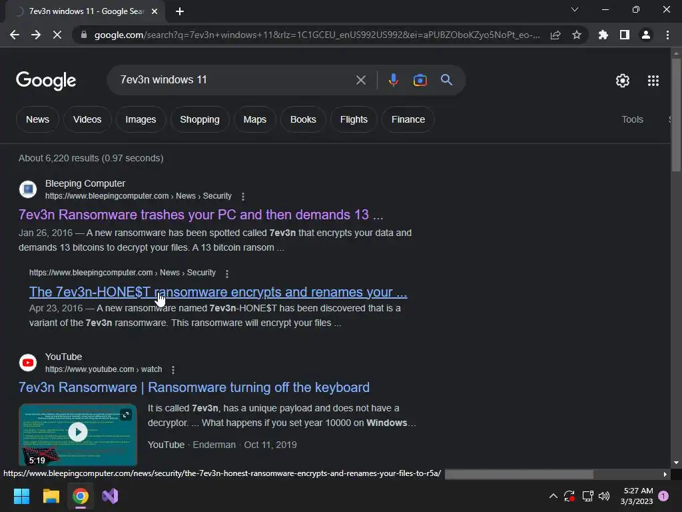Viewport: 682px width, 512px height.
Task: Start a voice search with the microphone
Action: click(393, 80)
